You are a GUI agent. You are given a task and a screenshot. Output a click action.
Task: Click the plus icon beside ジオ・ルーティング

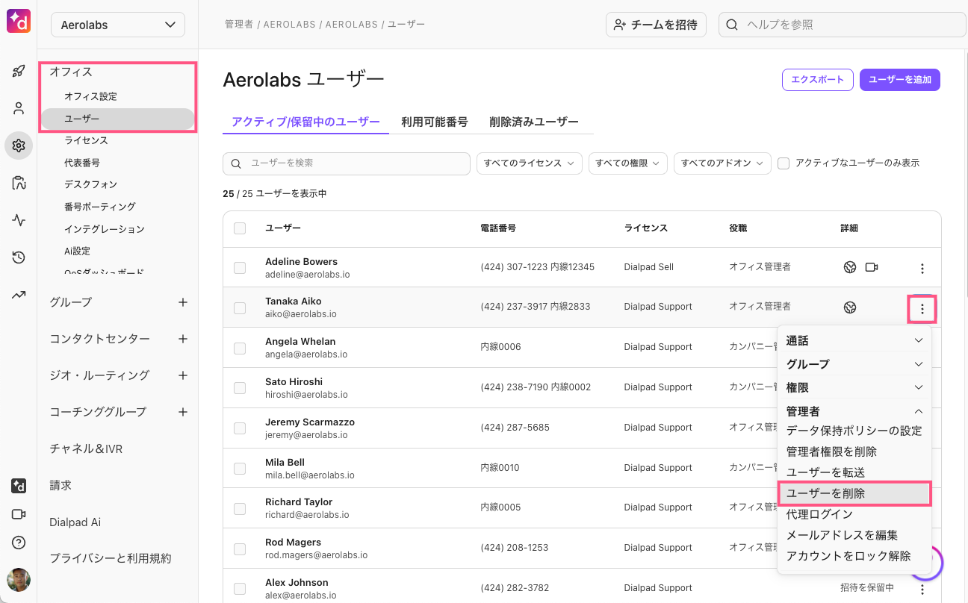(x=183, y=375)
